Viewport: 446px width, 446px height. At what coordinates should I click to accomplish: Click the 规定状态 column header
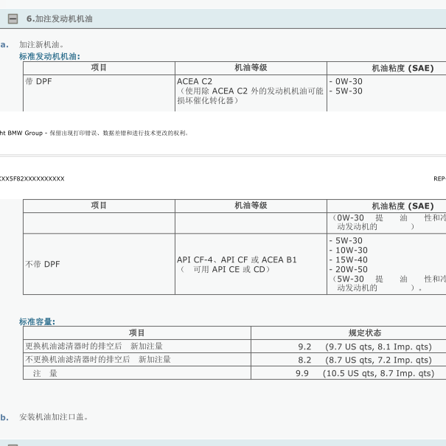365,332
